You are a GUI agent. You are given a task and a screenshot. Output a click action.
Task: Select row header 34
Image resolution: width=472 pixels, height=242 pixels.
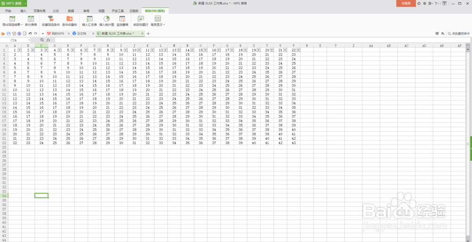pos(4,196)
